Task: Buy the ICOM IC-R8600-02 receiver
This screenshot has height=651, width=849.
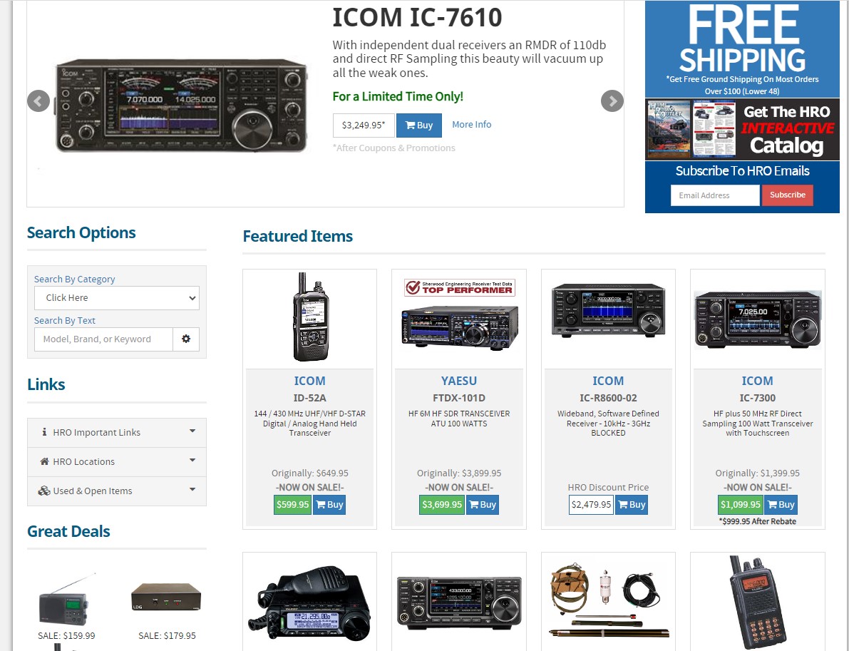Action: click(632, 505)
